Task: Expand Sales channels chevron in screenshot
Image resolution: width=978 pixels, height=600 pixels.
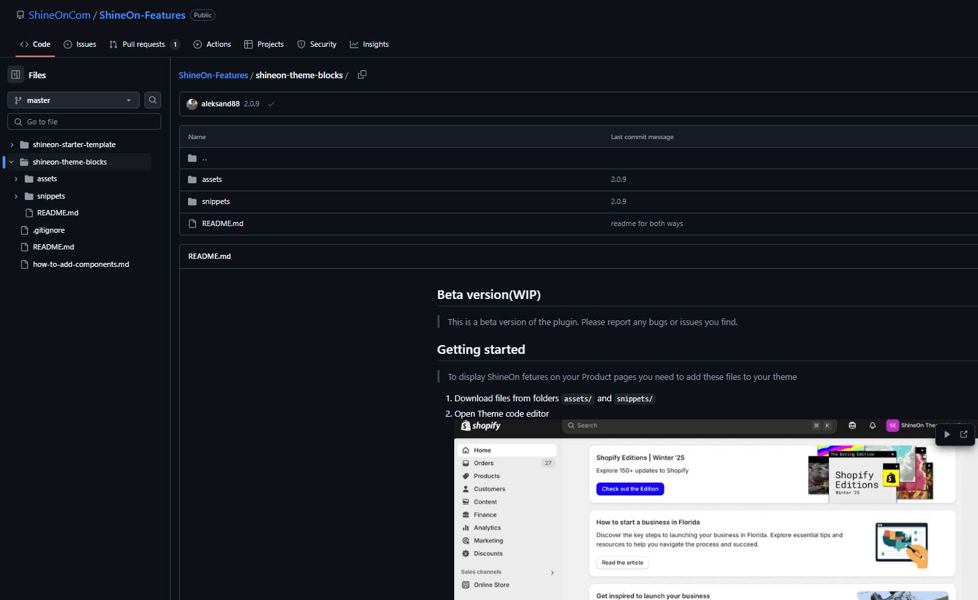Action: tap(553, 573)
